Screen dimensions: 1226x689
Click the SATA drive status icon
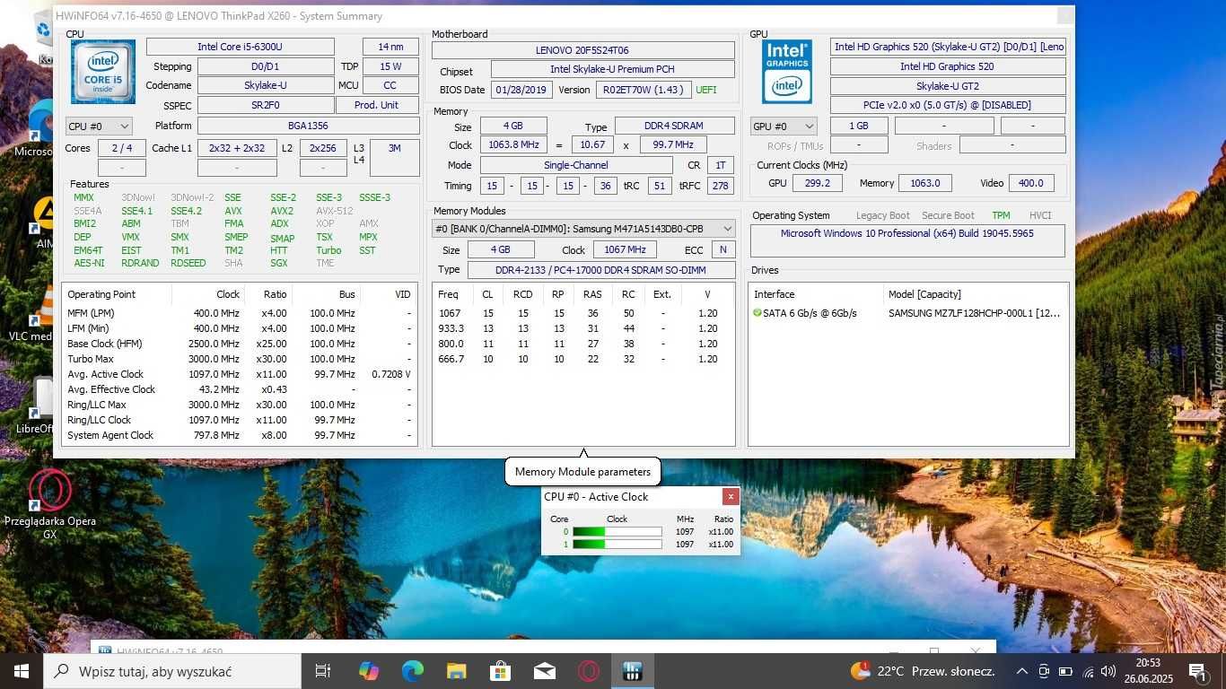[x=757, y=313]
